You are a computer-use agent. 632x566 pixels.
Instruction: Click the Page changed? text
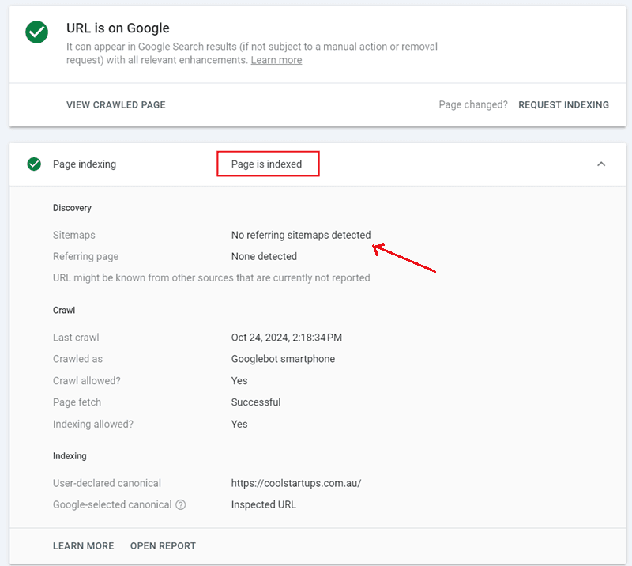(473, 104)
